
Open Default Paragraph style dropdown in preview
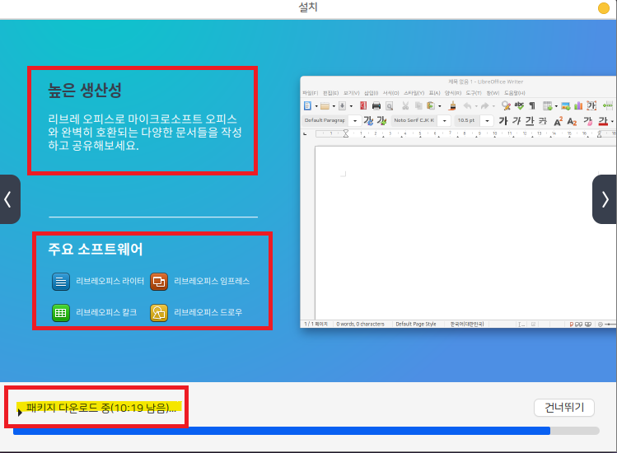tap(355, 120)
